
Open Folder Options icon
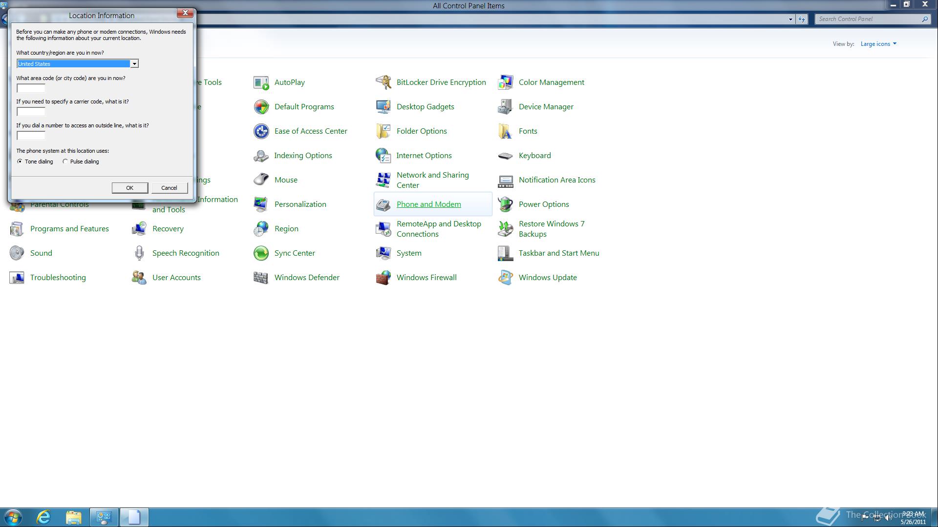(x=384, y=131)
